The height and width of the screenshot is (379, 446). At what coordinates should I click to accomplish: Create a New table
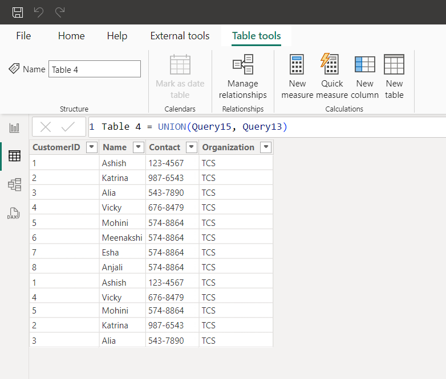tap(394, 77)
